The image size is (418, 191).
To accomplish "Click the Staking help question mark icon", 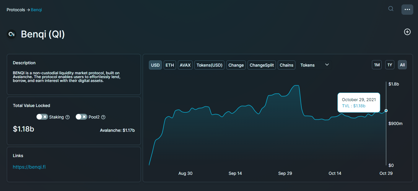I will coord(67,117).
